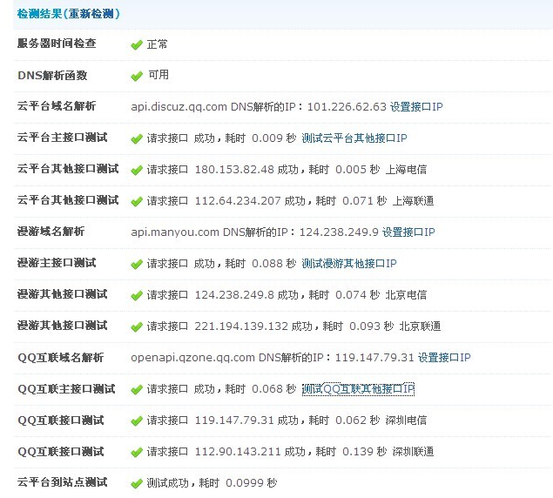Click the 上海电信 location text
553x498 pixels.
tap(406, 169)
